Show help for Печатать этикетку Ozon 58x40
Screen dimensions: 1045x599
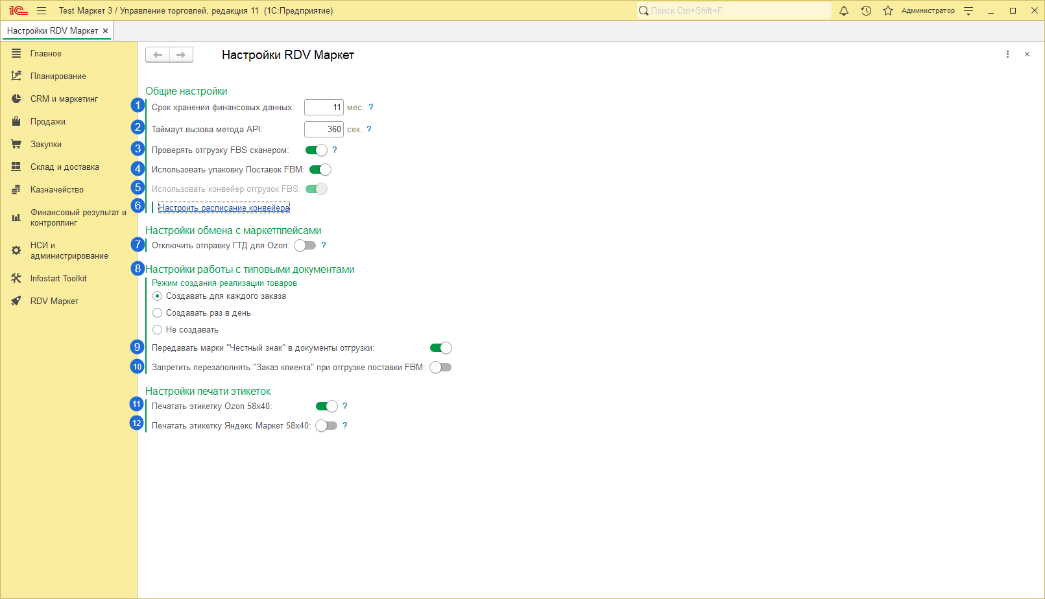pyautogui.click(x=345, y=406)
